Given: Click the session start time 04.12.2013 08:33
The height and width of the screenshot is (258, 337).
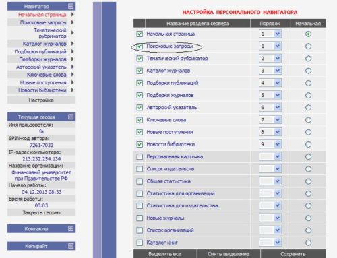Looking at the screenshot, I should [x=42, y=192].
